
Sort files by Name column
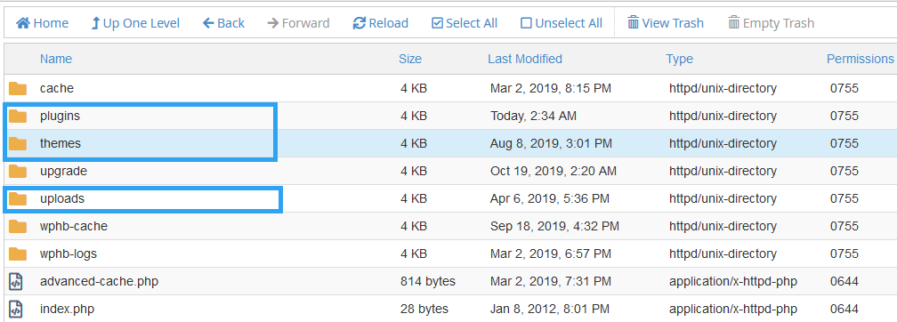(x=56, y=59)
